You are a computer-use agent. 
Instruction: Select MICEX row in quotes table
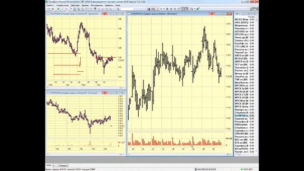pos(245,19)
